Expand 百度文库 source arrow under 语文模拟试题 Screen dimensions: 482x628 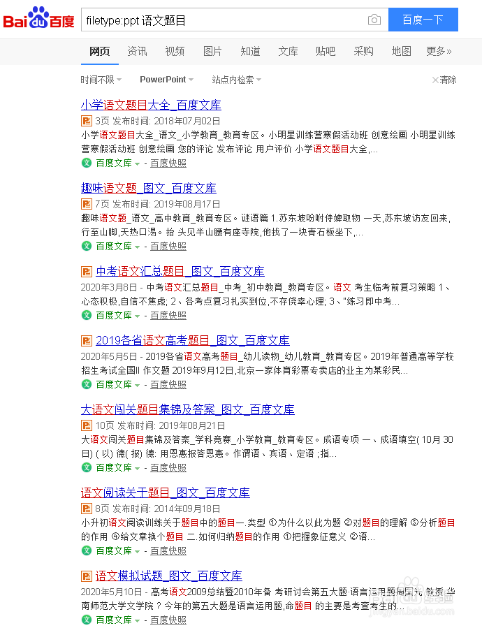[x=137, y=620]
